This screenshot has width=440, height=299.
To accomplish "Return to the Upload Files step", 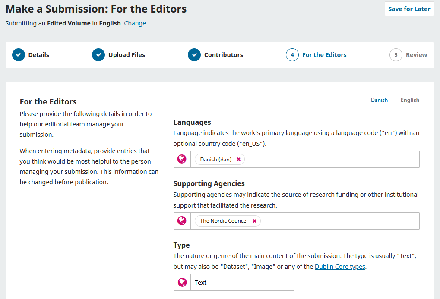I will pos(127,55).
